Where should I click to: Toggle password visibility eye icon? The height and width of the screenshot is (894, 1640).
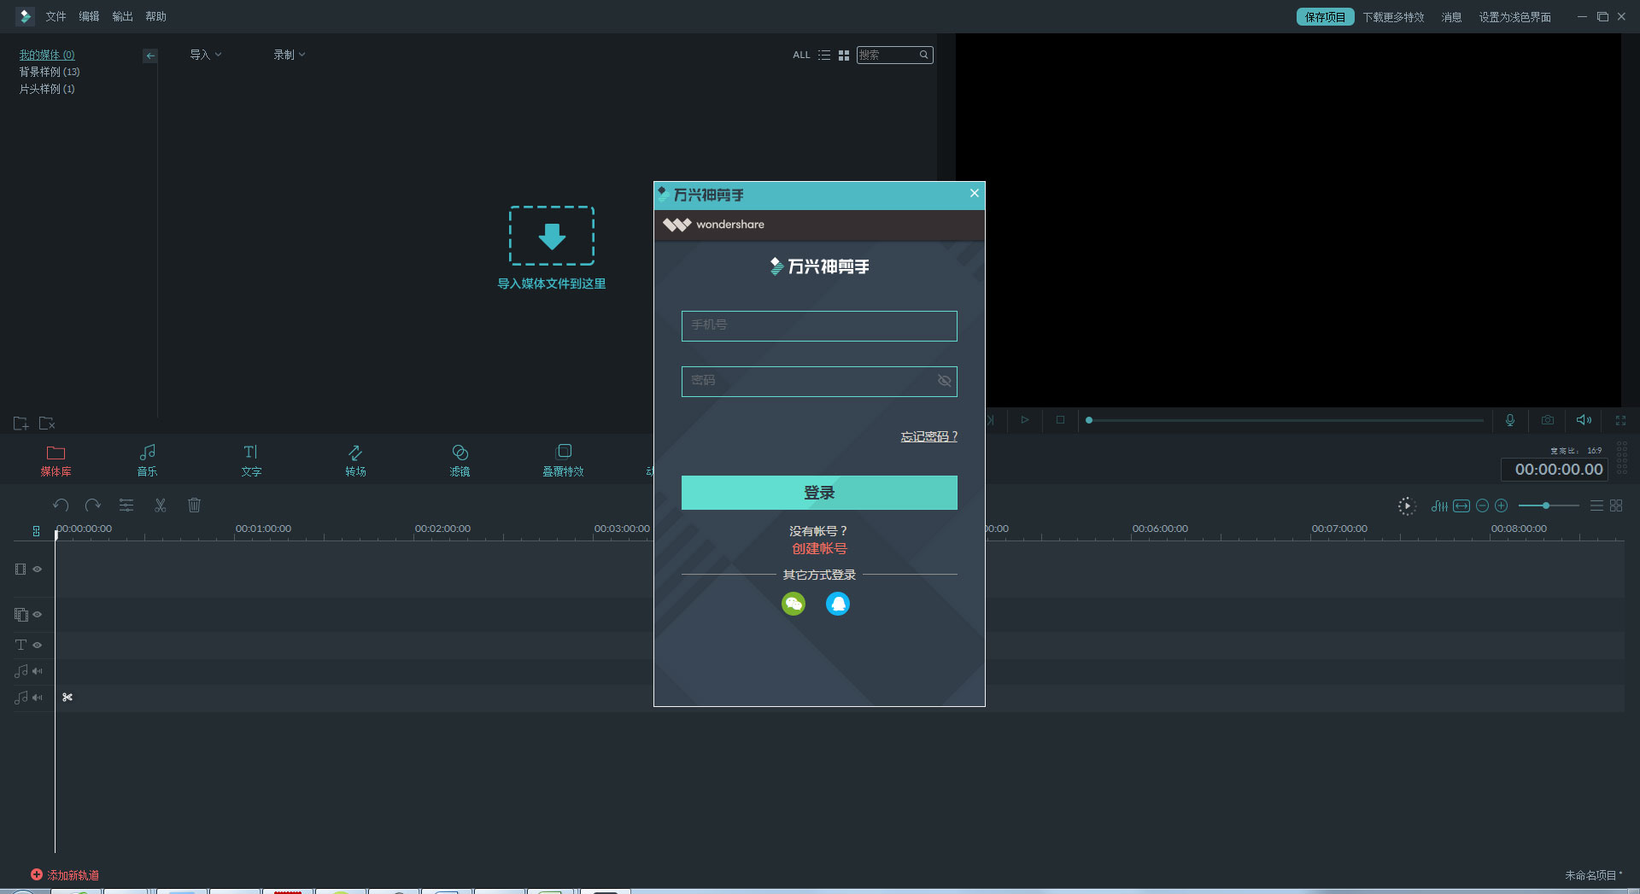pyautogui.click(x=944, y=381)
